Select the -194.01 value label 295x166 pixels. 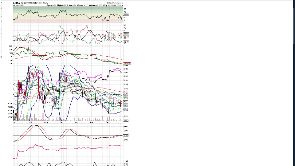point(127,63)
